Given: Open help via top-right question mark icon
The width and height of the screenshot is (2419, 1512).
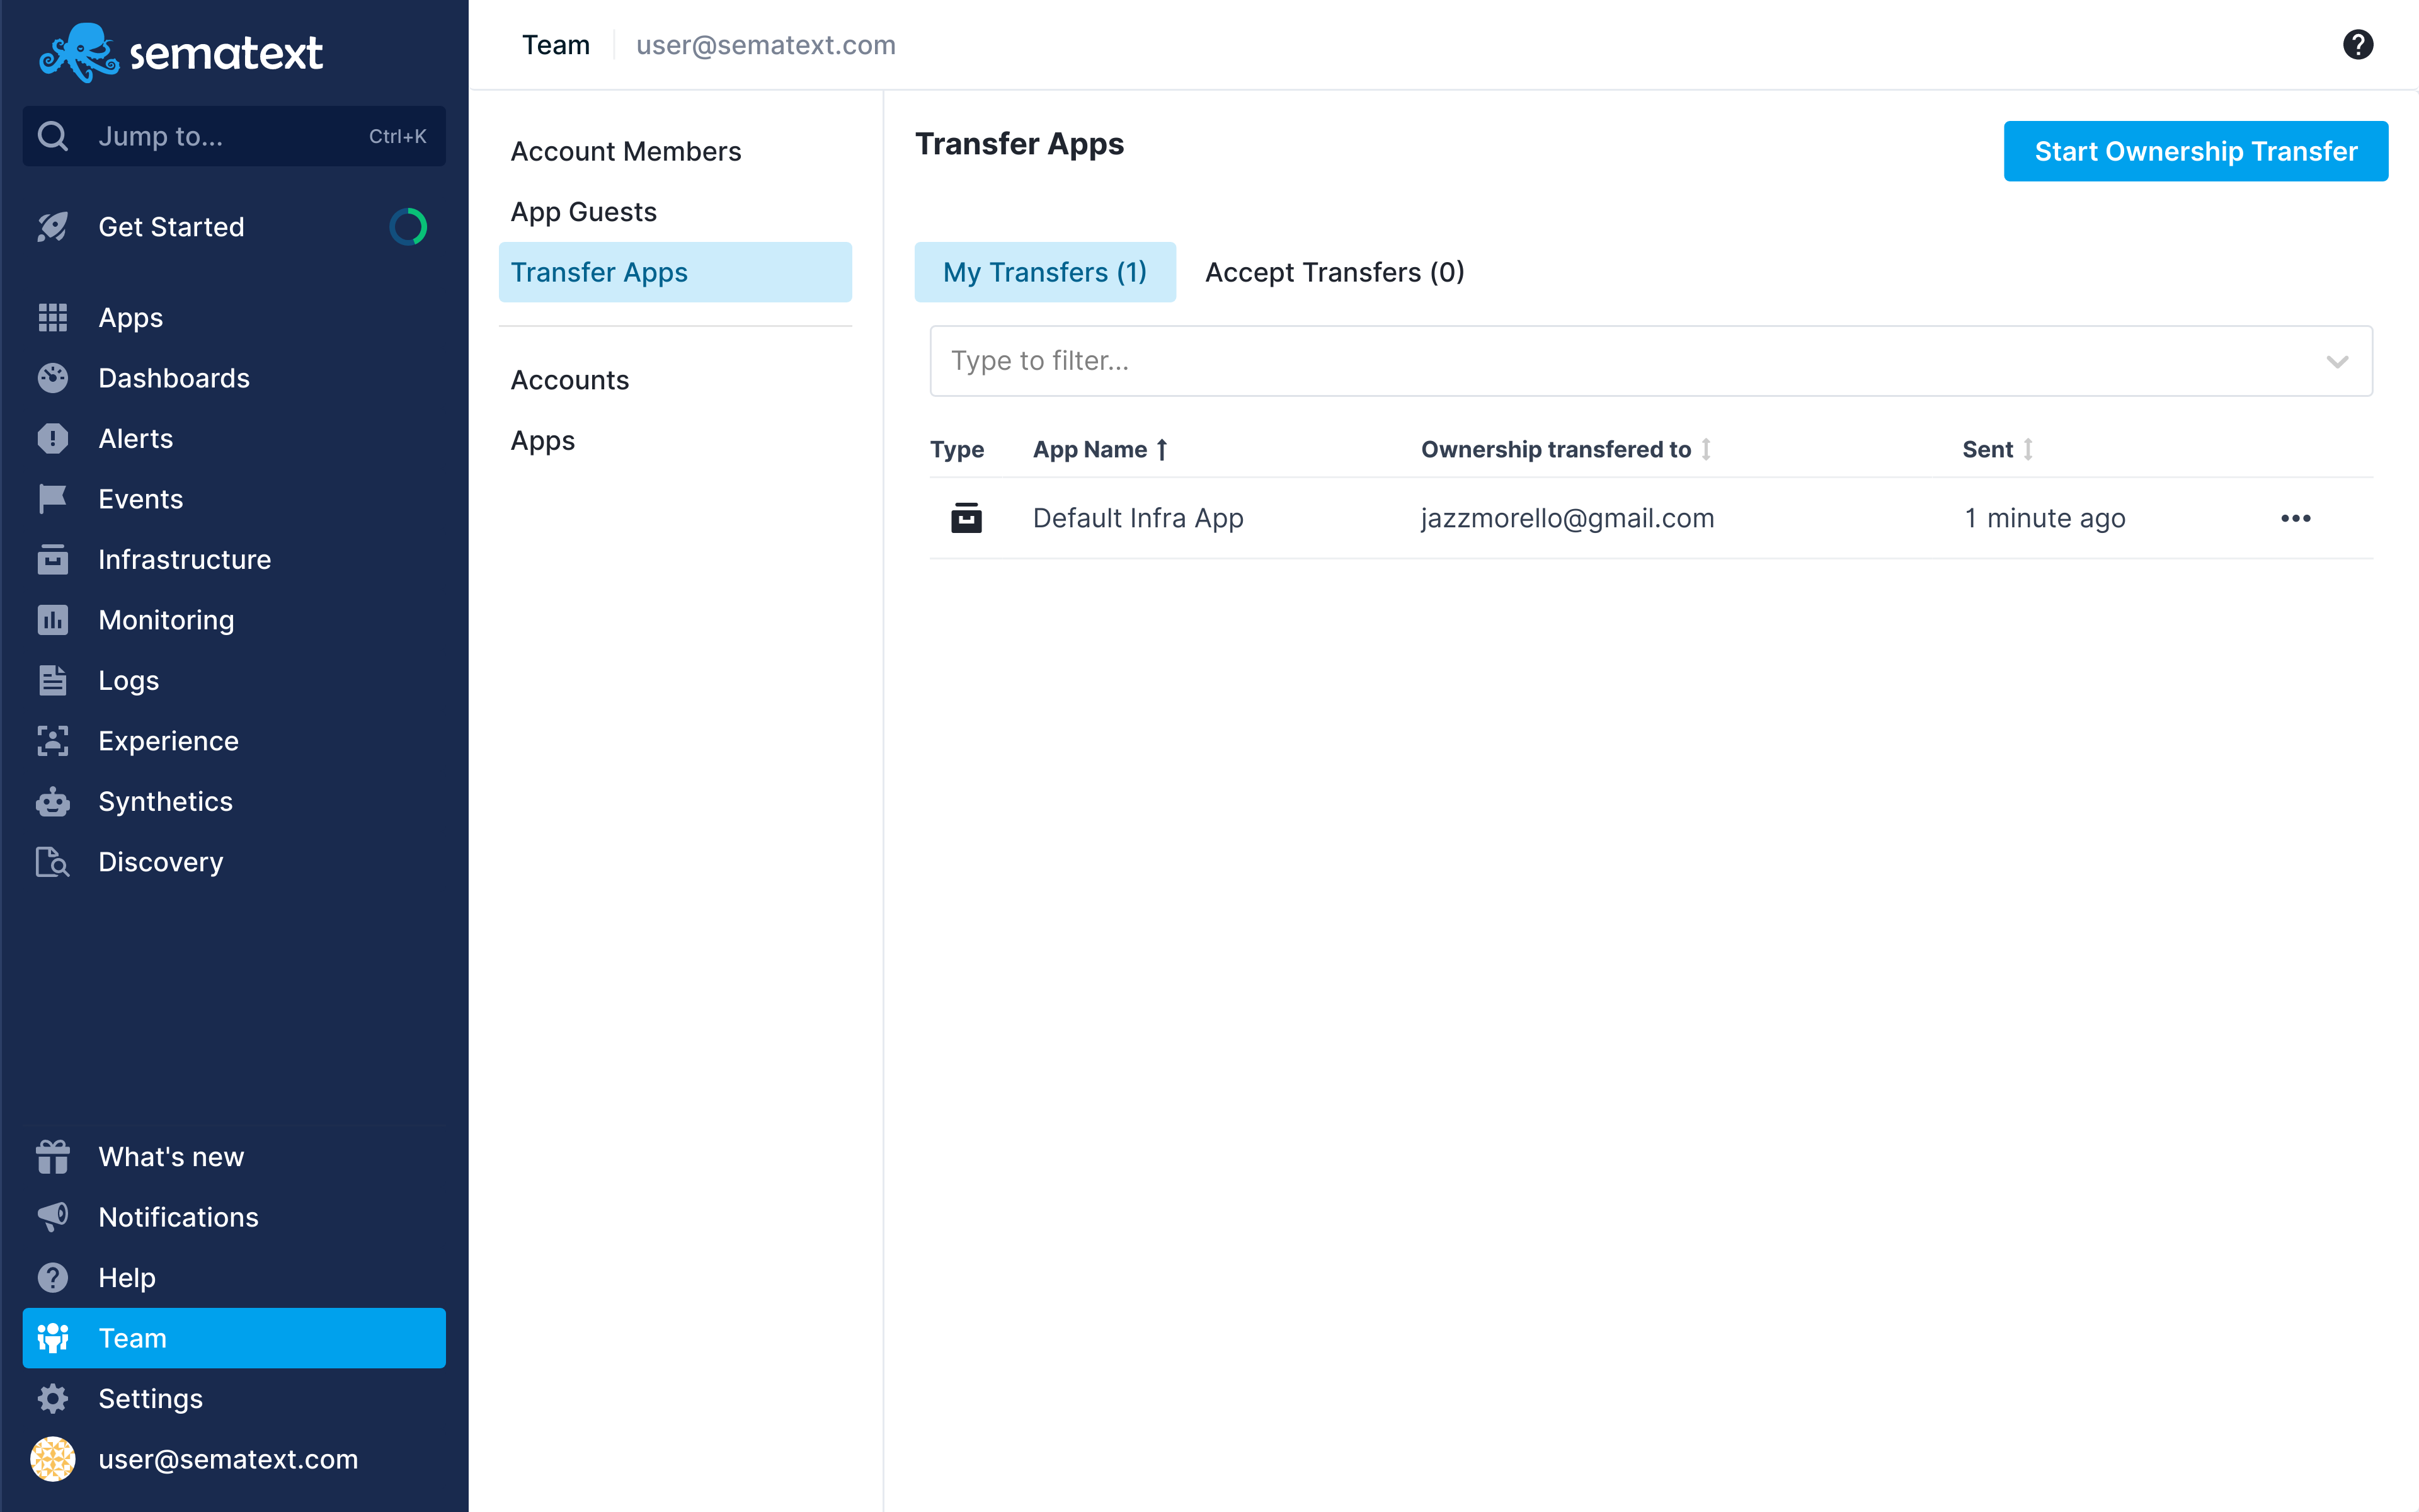Looking at the screenshot, I should click(x=2358, y=45).
